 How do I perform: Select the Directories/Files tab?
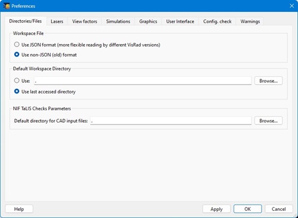26,21
